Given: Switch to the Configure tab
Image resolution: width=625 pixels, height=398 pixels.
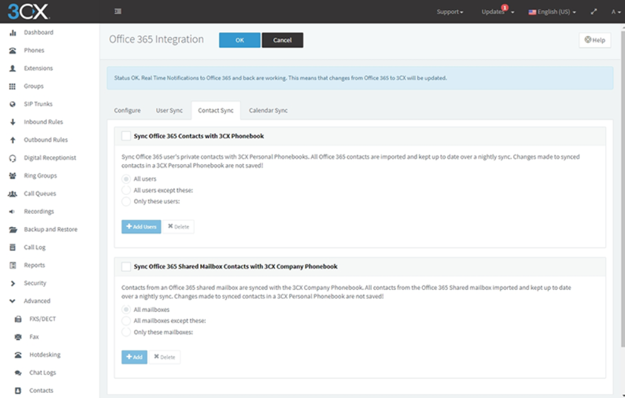Looking at the screenshot, I should point(127,111).
